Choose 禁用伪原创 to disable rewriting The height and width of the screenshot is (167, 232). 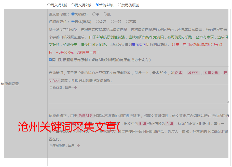119,5
